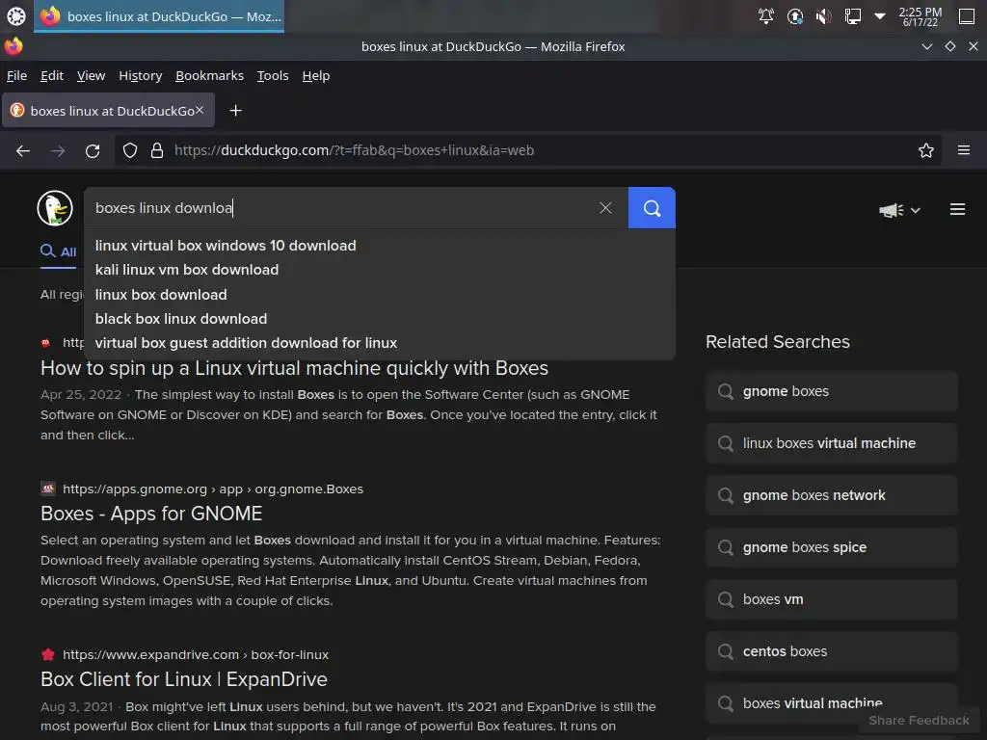Click the megaphone announcements icon
Screen dimensions: 987x740
pos(892,209)
